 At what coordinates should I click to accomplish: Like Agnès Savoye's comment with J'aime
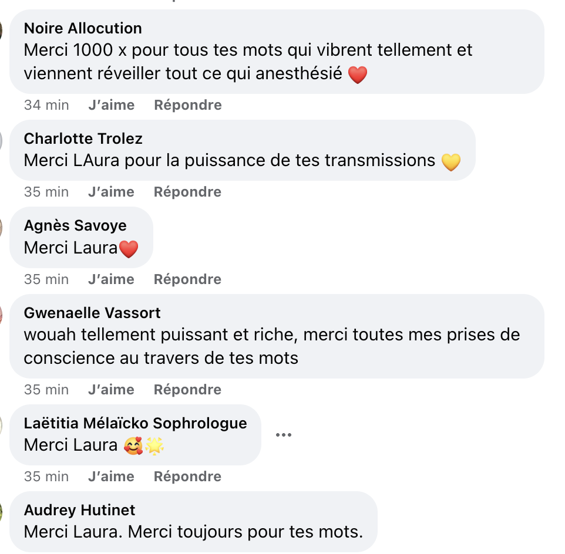[x=111, y=279]
